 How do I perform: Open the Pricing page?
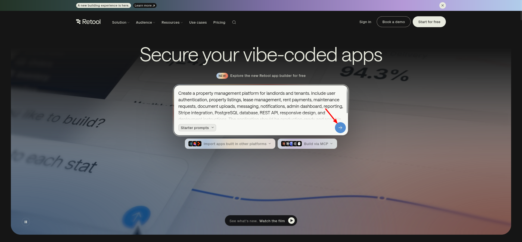click(x=219, y=22)
